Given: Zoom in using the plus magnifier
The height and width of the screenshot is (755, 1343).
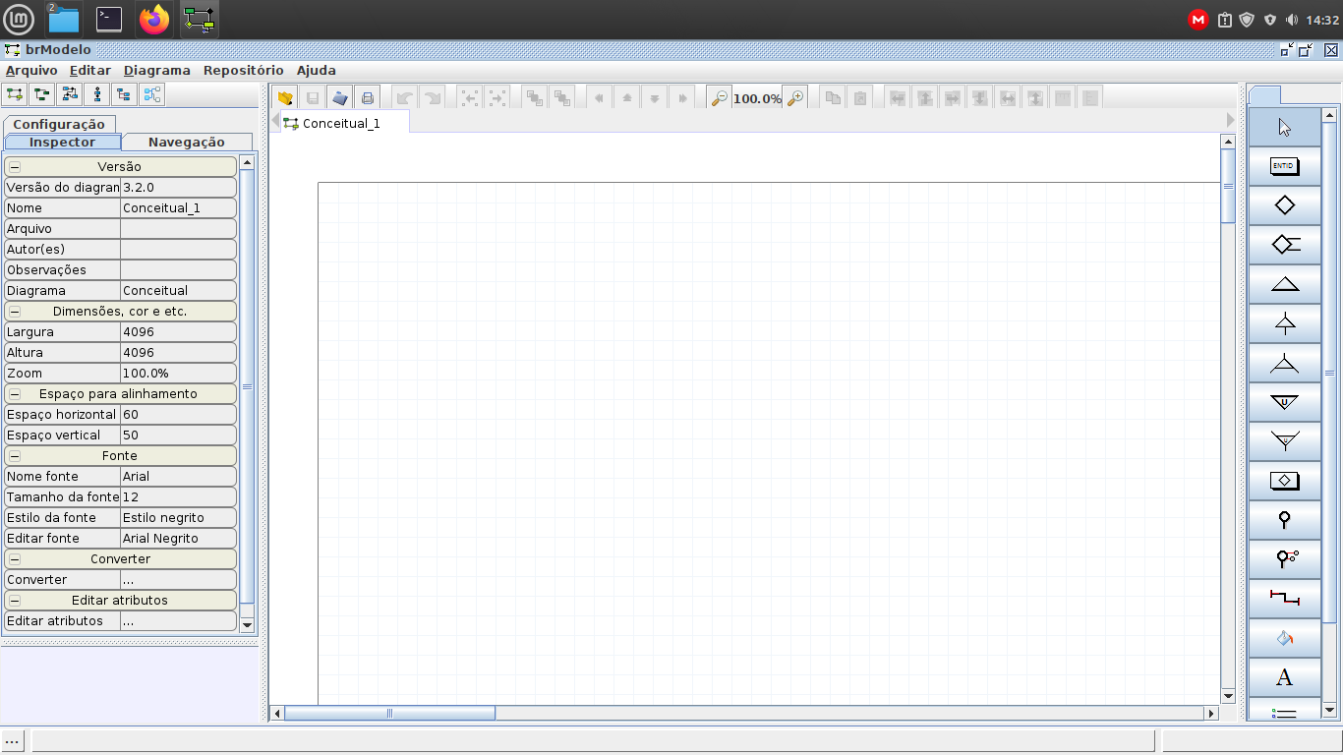Looking at the screenshot, I should [x=795, y=97].
